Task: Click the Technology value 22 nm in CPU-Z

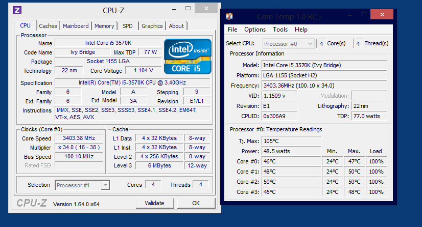Action: pyautogui.click(x=69, y=70)
